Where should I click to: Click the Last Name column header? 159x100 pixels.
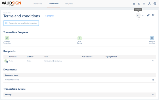(x=30, y=57)
